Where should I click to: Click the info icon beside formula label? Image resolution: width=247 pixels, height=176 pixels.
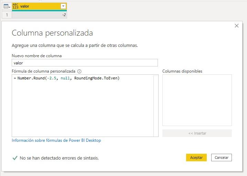[x=79, y=71]
